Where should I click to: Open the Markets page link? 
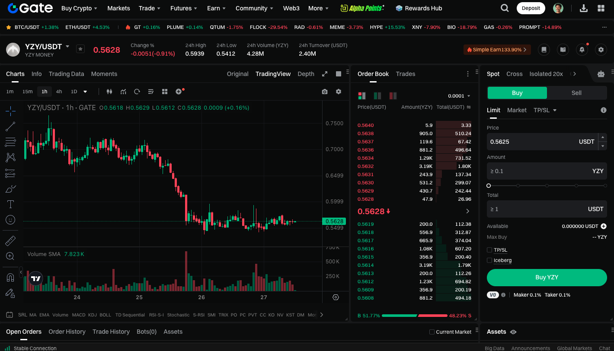point(118,8)
